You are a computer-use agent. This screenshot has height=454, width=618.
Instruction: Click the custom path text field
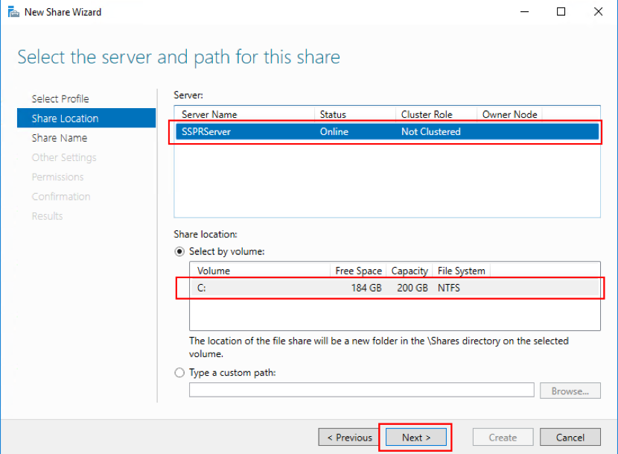coord(361,390)
